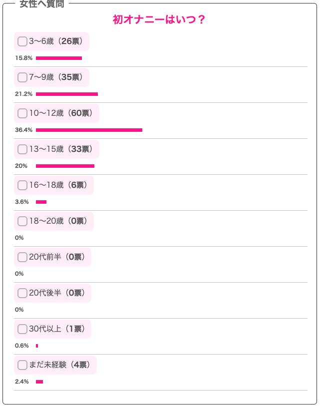This screenshot has height=406, width=320.
Task: Select the 10〜12歳 checkbox
Action: point(22,113)
